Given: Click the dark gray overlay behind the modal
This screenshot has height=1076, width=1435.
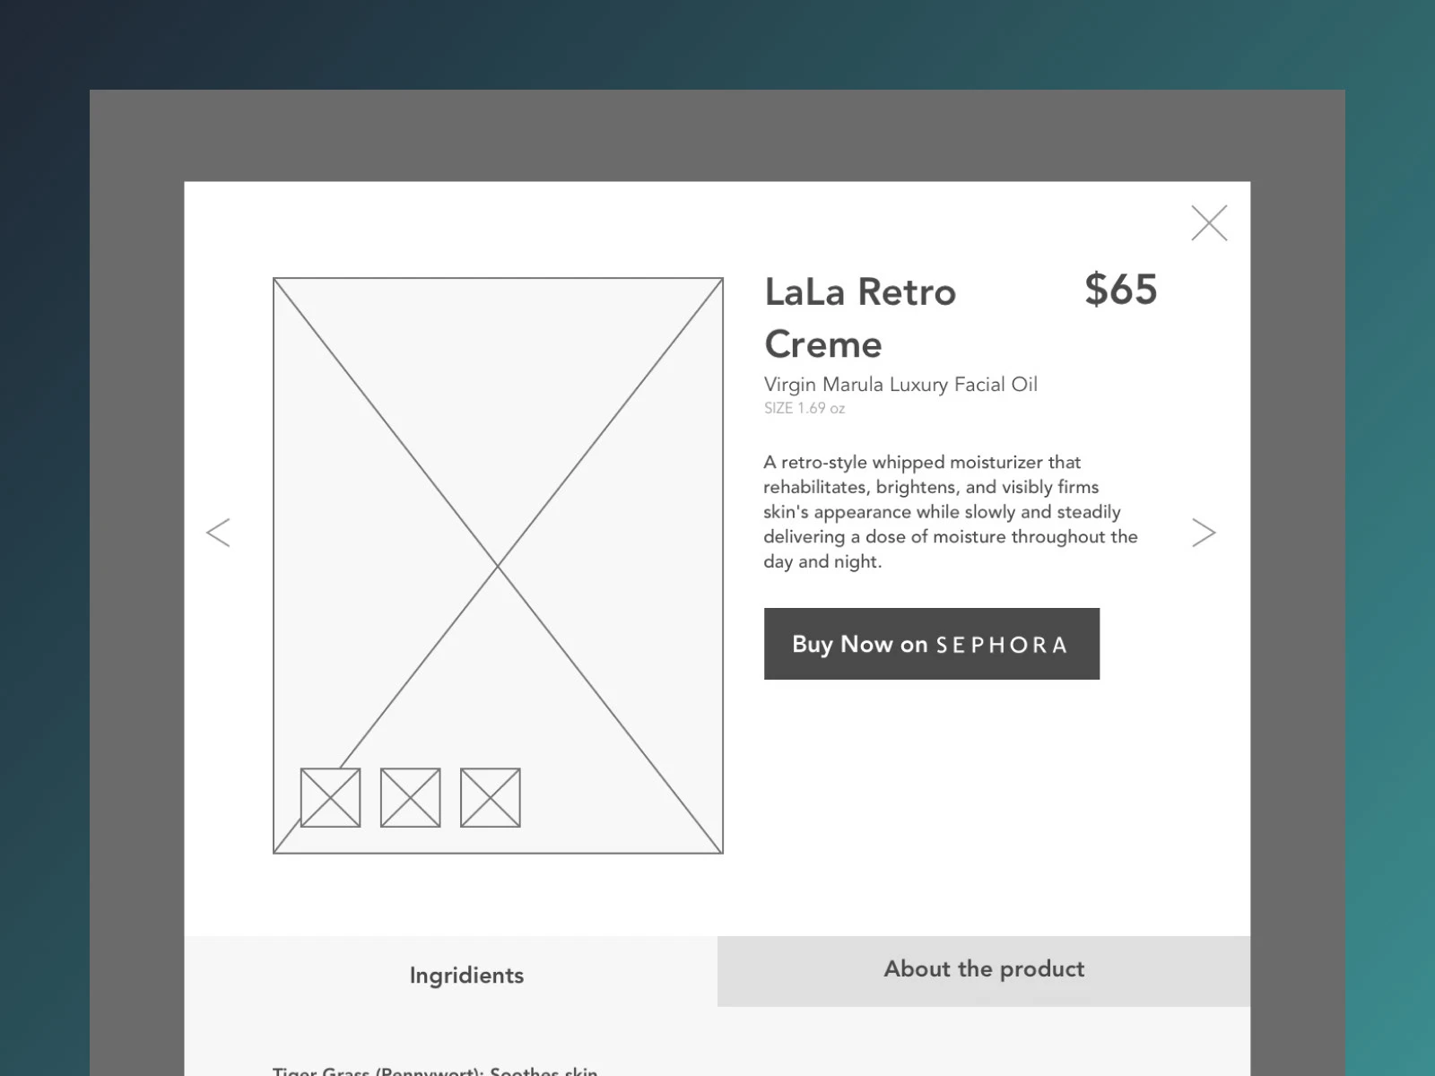Looking at the screenshot, I should (x=136, y=538).
